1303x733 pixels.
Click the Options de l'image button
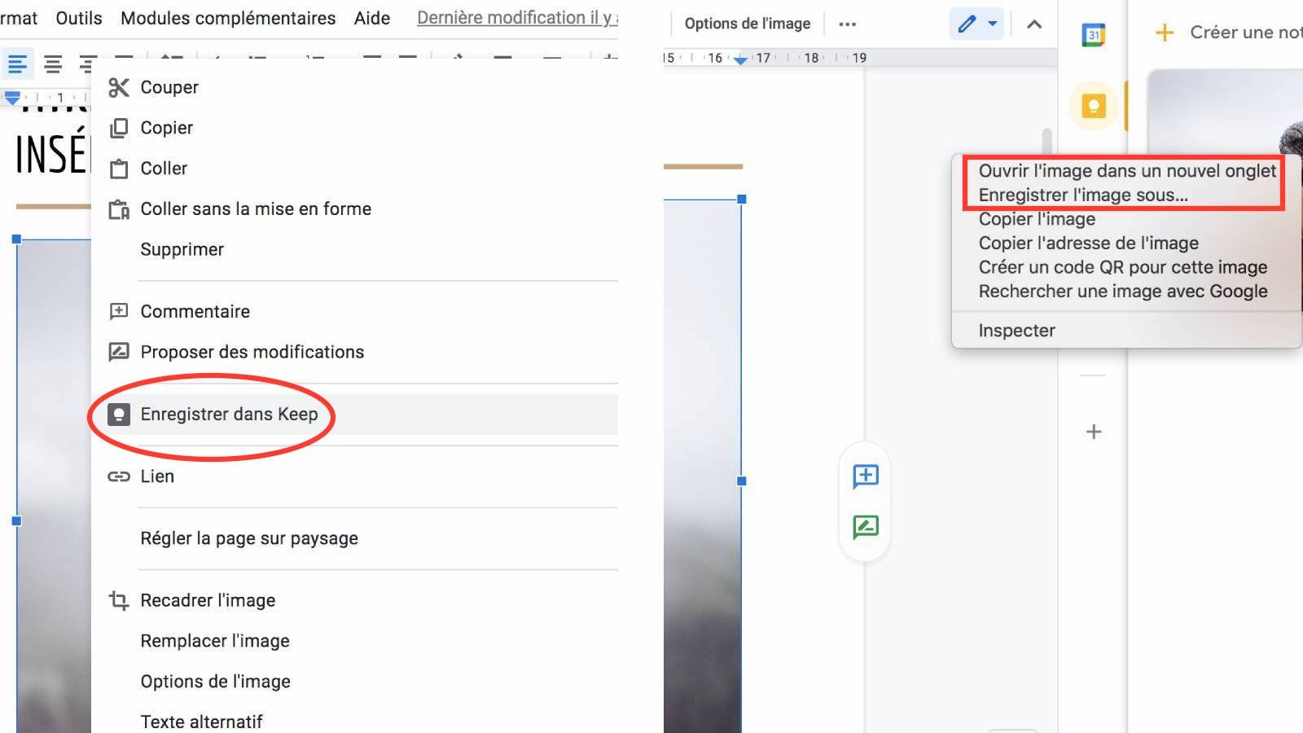pyautogui.click(x=746, y=23)
